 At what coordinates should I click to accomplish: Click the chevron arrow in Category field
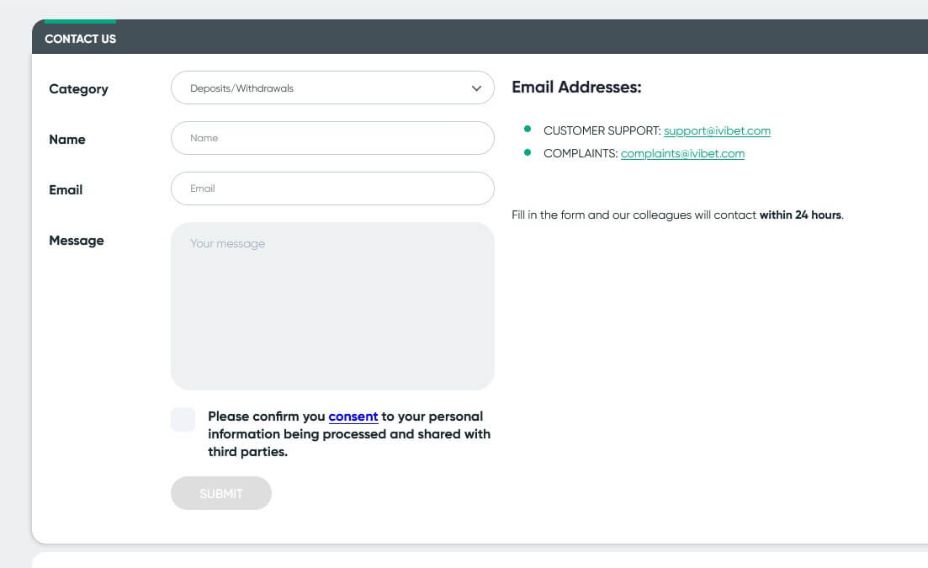click(477, 88)
